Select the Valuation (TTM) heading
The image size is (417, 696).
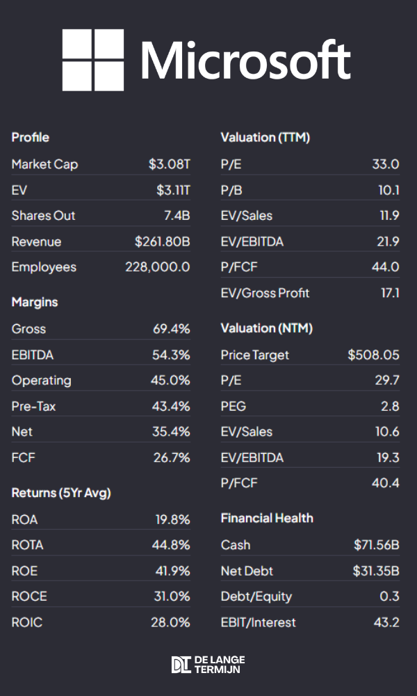(x=265, y=138)
